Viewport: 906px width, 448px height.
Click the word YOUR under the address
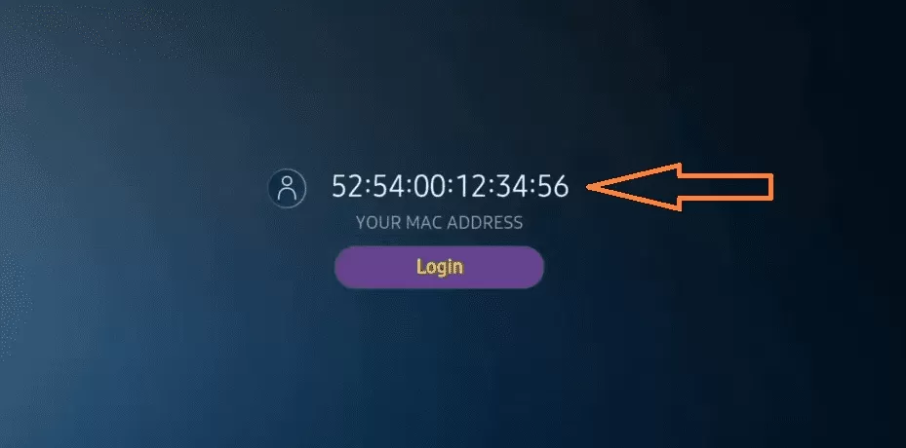(374, 222)
